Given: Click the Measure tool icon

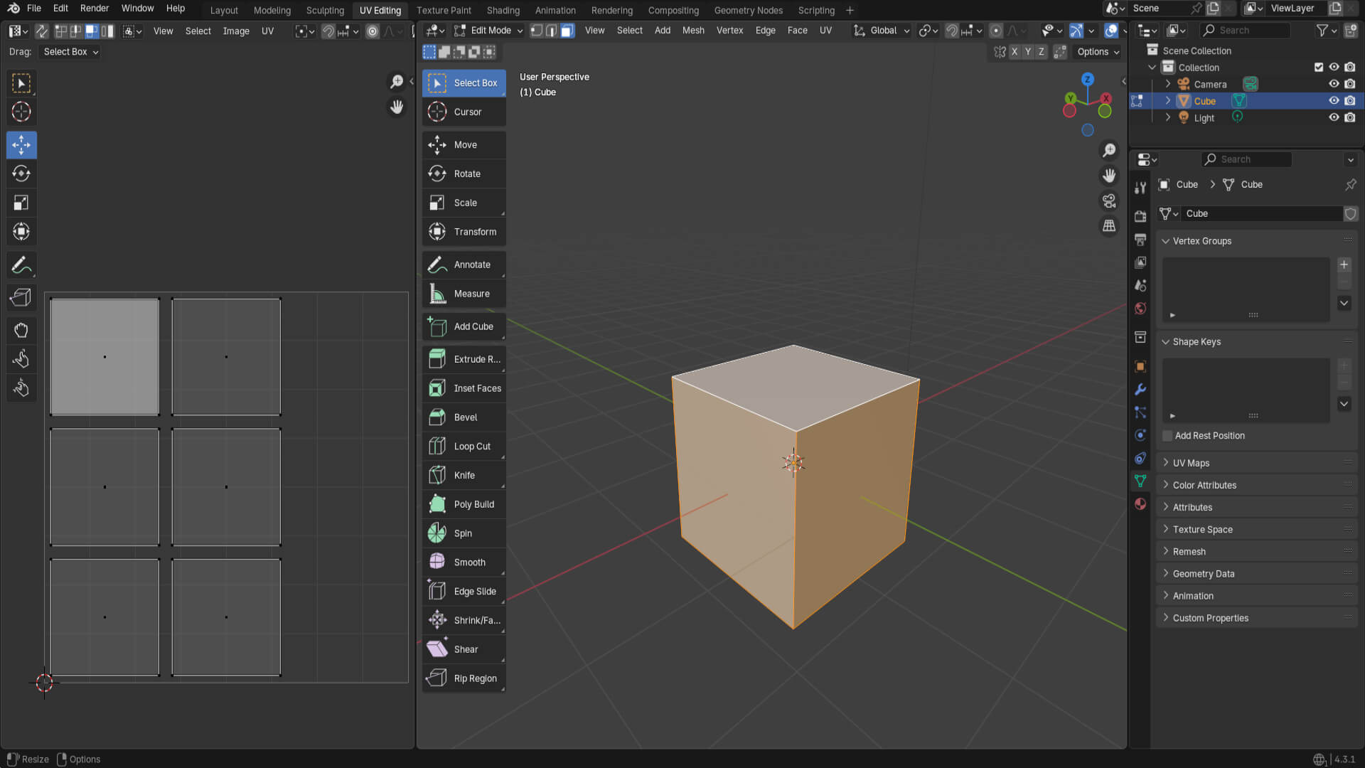Looking at the screenshot, I should 437,293.
